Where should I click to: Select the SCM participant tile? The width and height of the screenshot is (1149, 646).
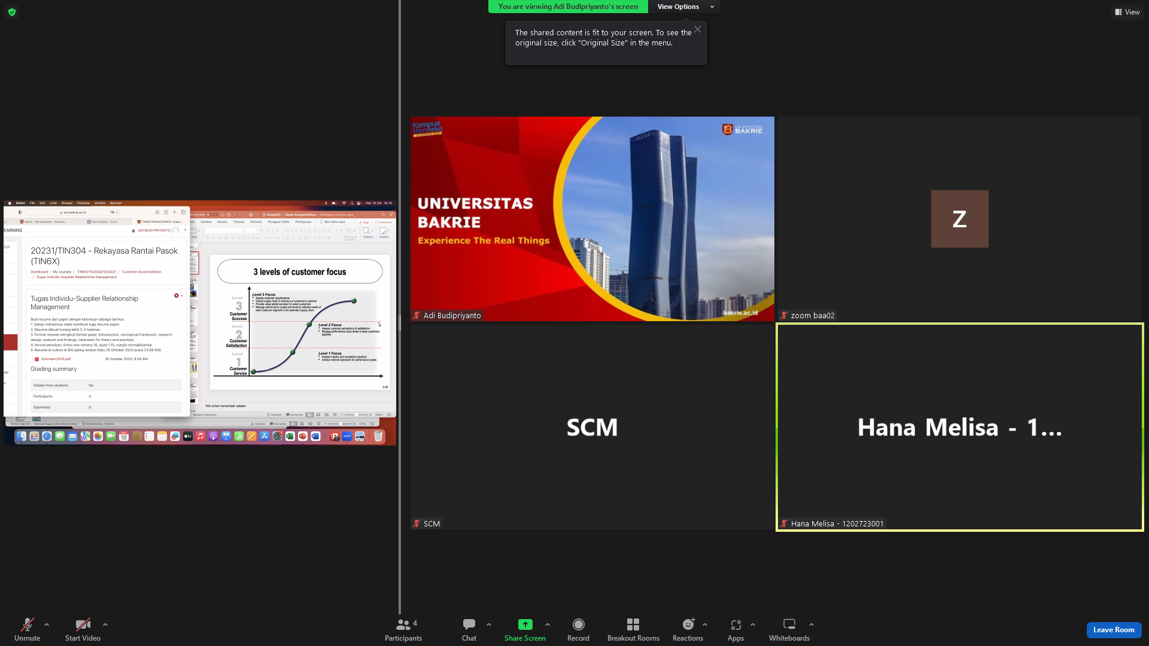coord(592,427)
